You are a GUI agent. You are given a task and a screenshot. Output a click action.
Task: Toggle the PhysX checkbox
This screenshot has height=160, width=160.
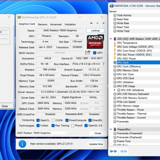[x=73, y=126]
